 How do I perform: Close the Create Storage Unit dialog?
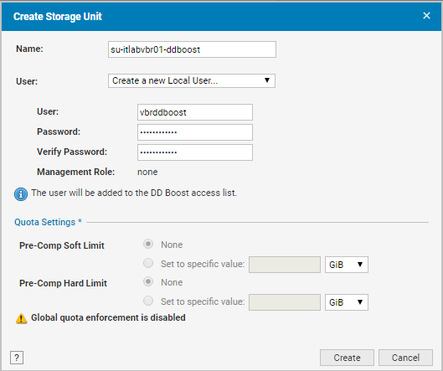(426, 16)
